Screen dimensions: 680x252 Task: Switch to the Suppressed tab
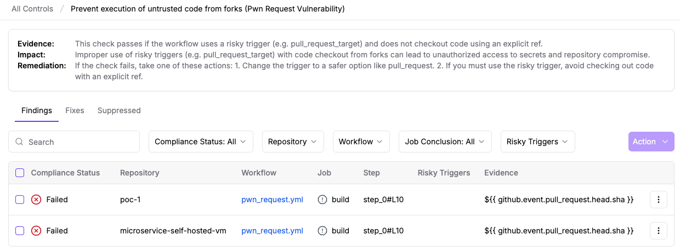tap(119, 110)
